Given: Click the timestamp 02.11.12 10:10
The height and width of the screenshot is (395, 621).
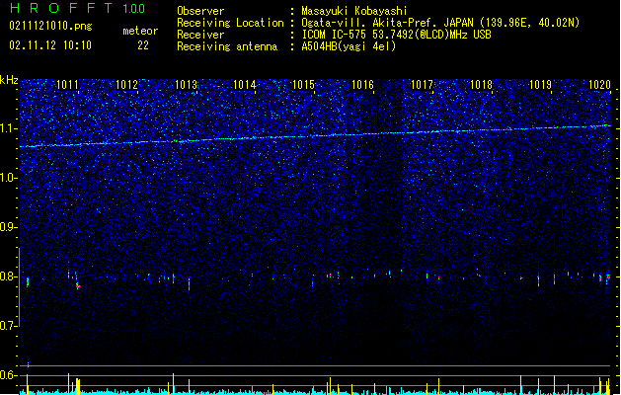Looking at the screenshot, I should pyautogui.click(x=50, y=45).
